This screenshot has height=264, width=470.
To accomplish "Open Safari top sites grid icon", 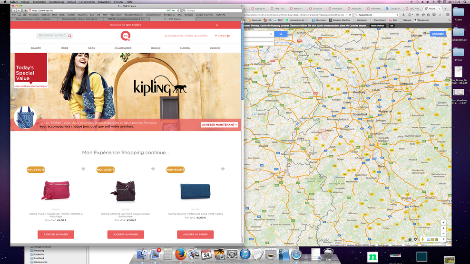I will (x=25, y=15).
